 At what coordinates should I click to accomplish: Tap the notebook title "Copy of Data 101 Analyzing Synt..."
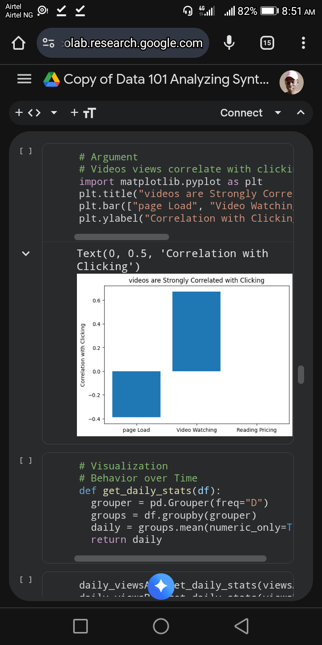coord(166,79)
